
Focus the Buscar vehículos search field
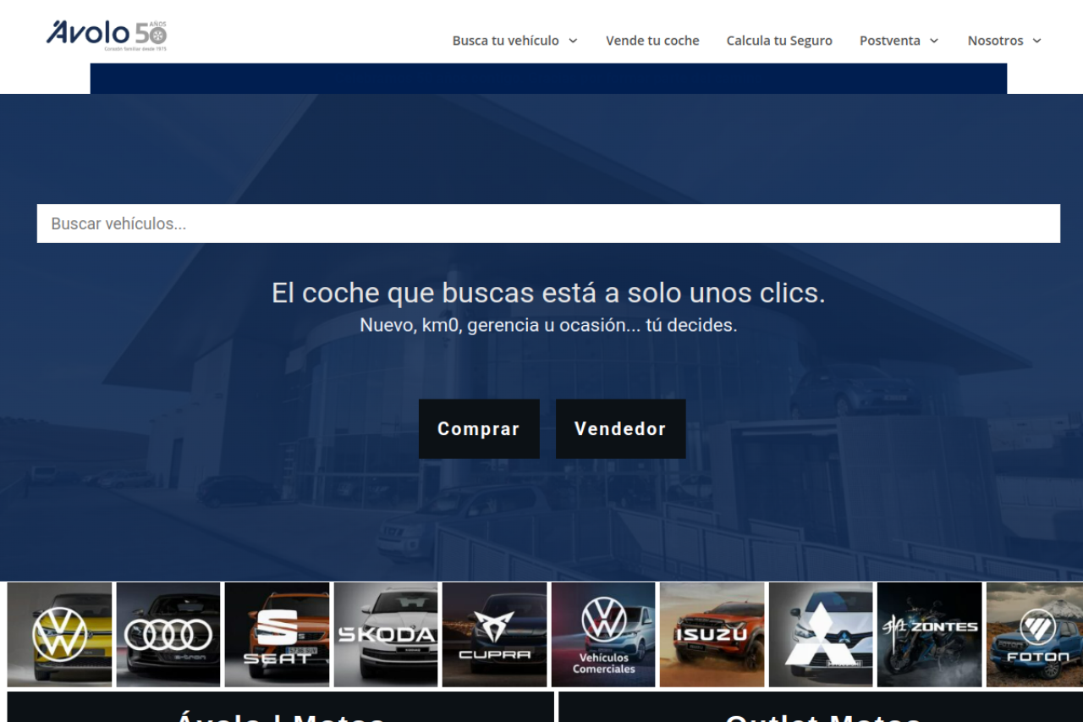click(x=548, y=223)
